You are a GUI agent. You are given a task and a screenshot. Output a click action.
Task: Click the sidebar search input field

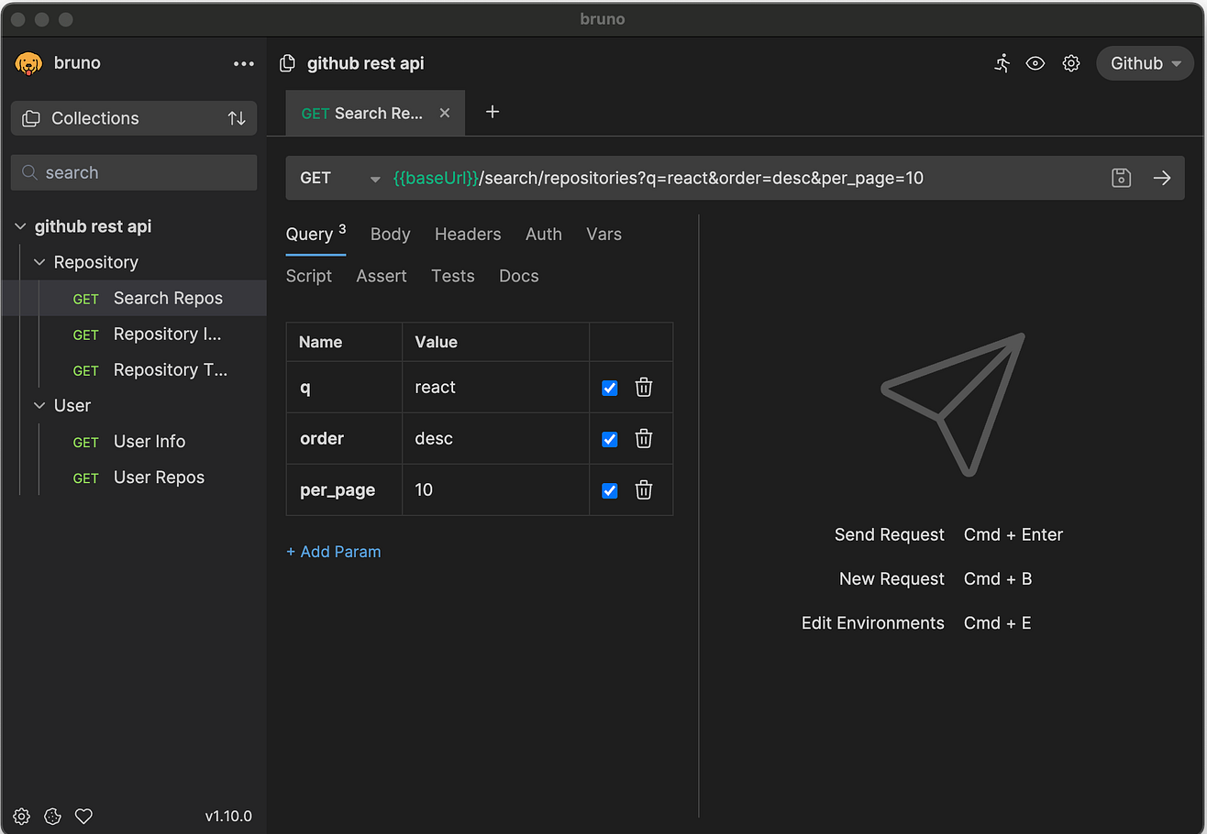134,172
